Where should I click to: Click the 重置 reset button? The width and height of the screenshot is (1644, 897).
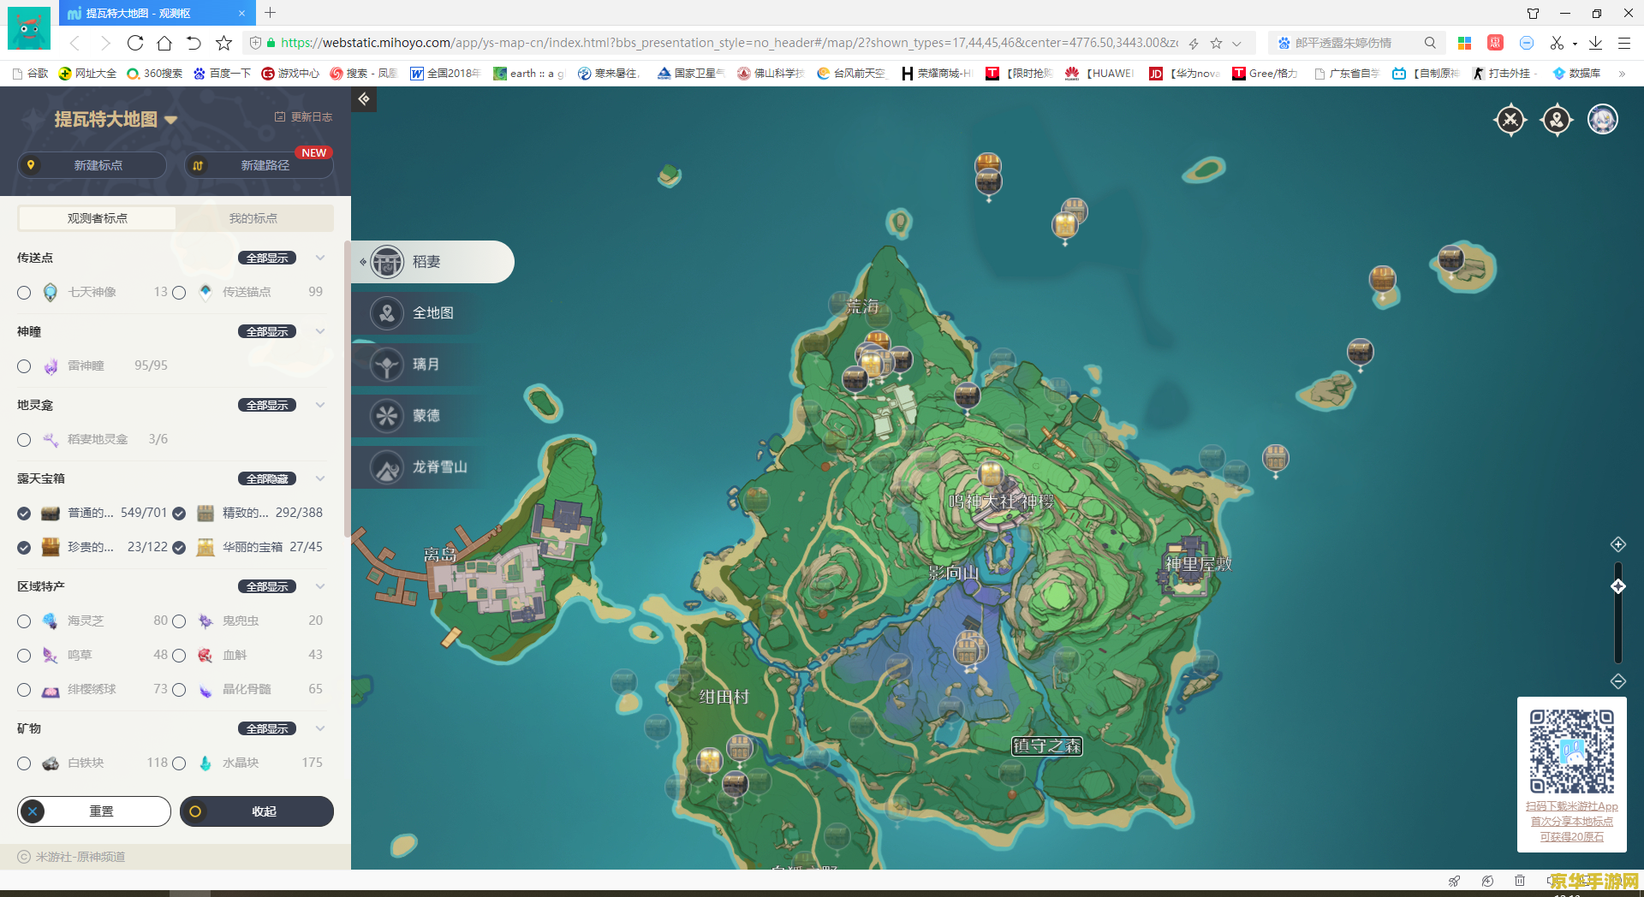coord(94,811)
